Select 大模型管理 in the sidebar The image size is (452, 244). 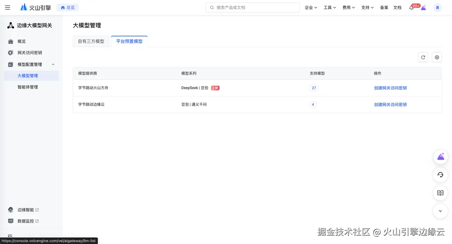tap(31, 76)
